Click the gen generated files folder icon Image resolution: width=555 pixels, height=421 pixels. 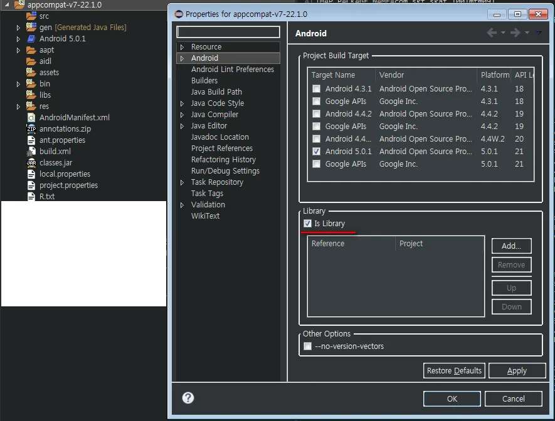coord(31,27)
